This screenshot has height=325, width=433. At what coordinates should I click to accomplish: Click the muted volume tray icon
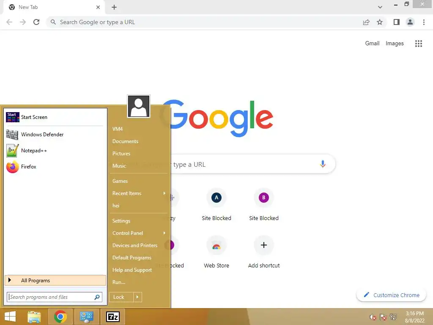[x=373, y=317]
